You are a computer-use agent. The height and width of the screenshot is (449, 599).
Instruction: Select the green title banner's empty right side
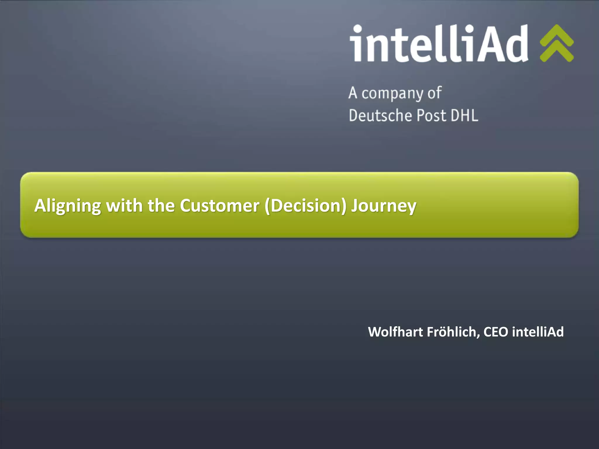point(497,205)
